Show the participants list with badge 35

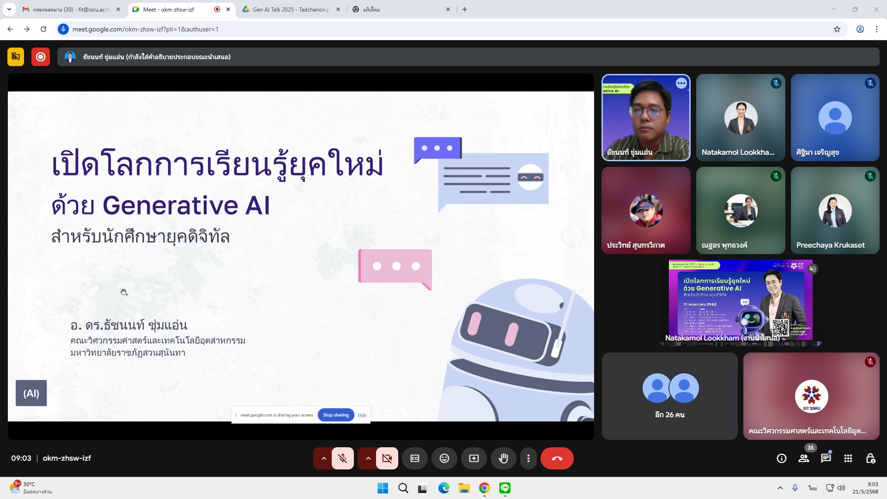804,458
